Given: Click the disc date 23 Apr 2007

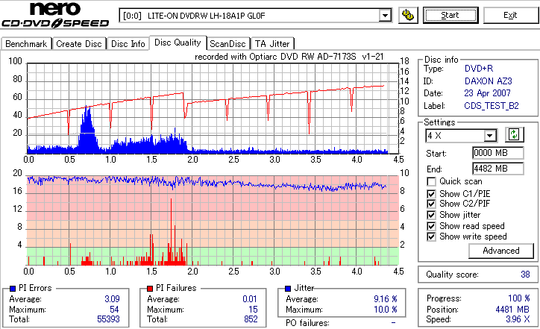Looking at the screenshot, I should point(487,93).
